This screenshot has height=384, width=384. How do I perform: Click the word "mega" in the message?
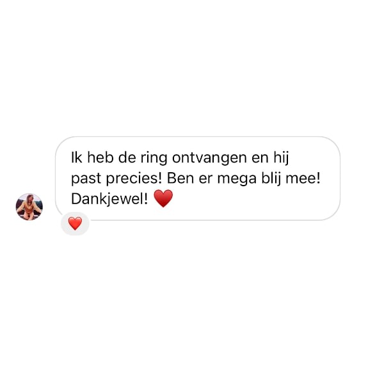237,179
